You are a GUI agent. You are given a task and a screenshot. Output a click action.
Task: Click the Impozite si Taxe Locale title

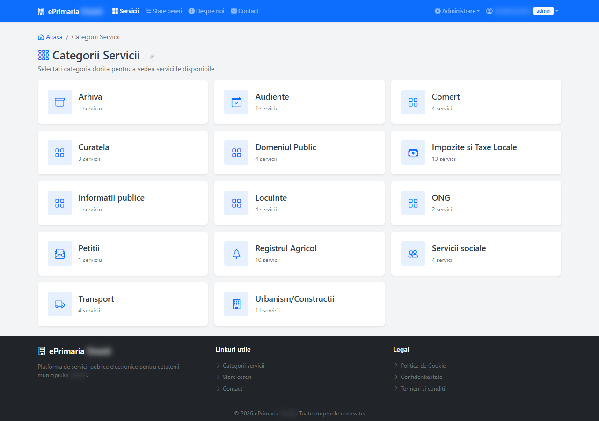point(475,147)
